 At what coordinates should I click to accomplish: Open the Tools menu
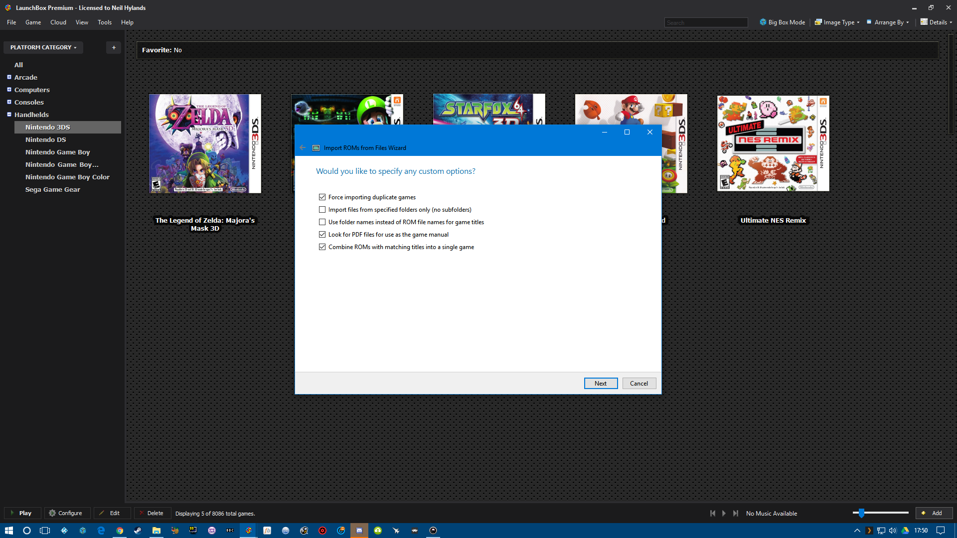105,22
